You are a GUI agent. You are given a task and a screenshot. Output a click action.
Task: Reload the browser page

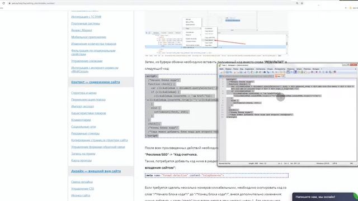click(x=3, y=3)
